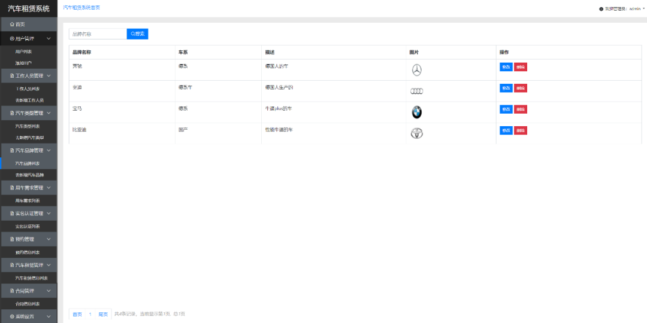
Task: Collapse 用户管理 with its chevron
Action: click(49, 39)
